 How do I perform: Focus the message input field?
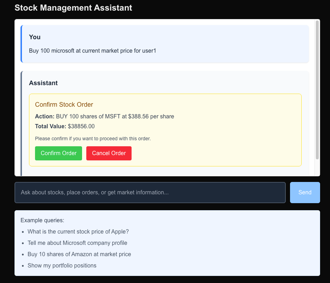(x=150, y=193)
